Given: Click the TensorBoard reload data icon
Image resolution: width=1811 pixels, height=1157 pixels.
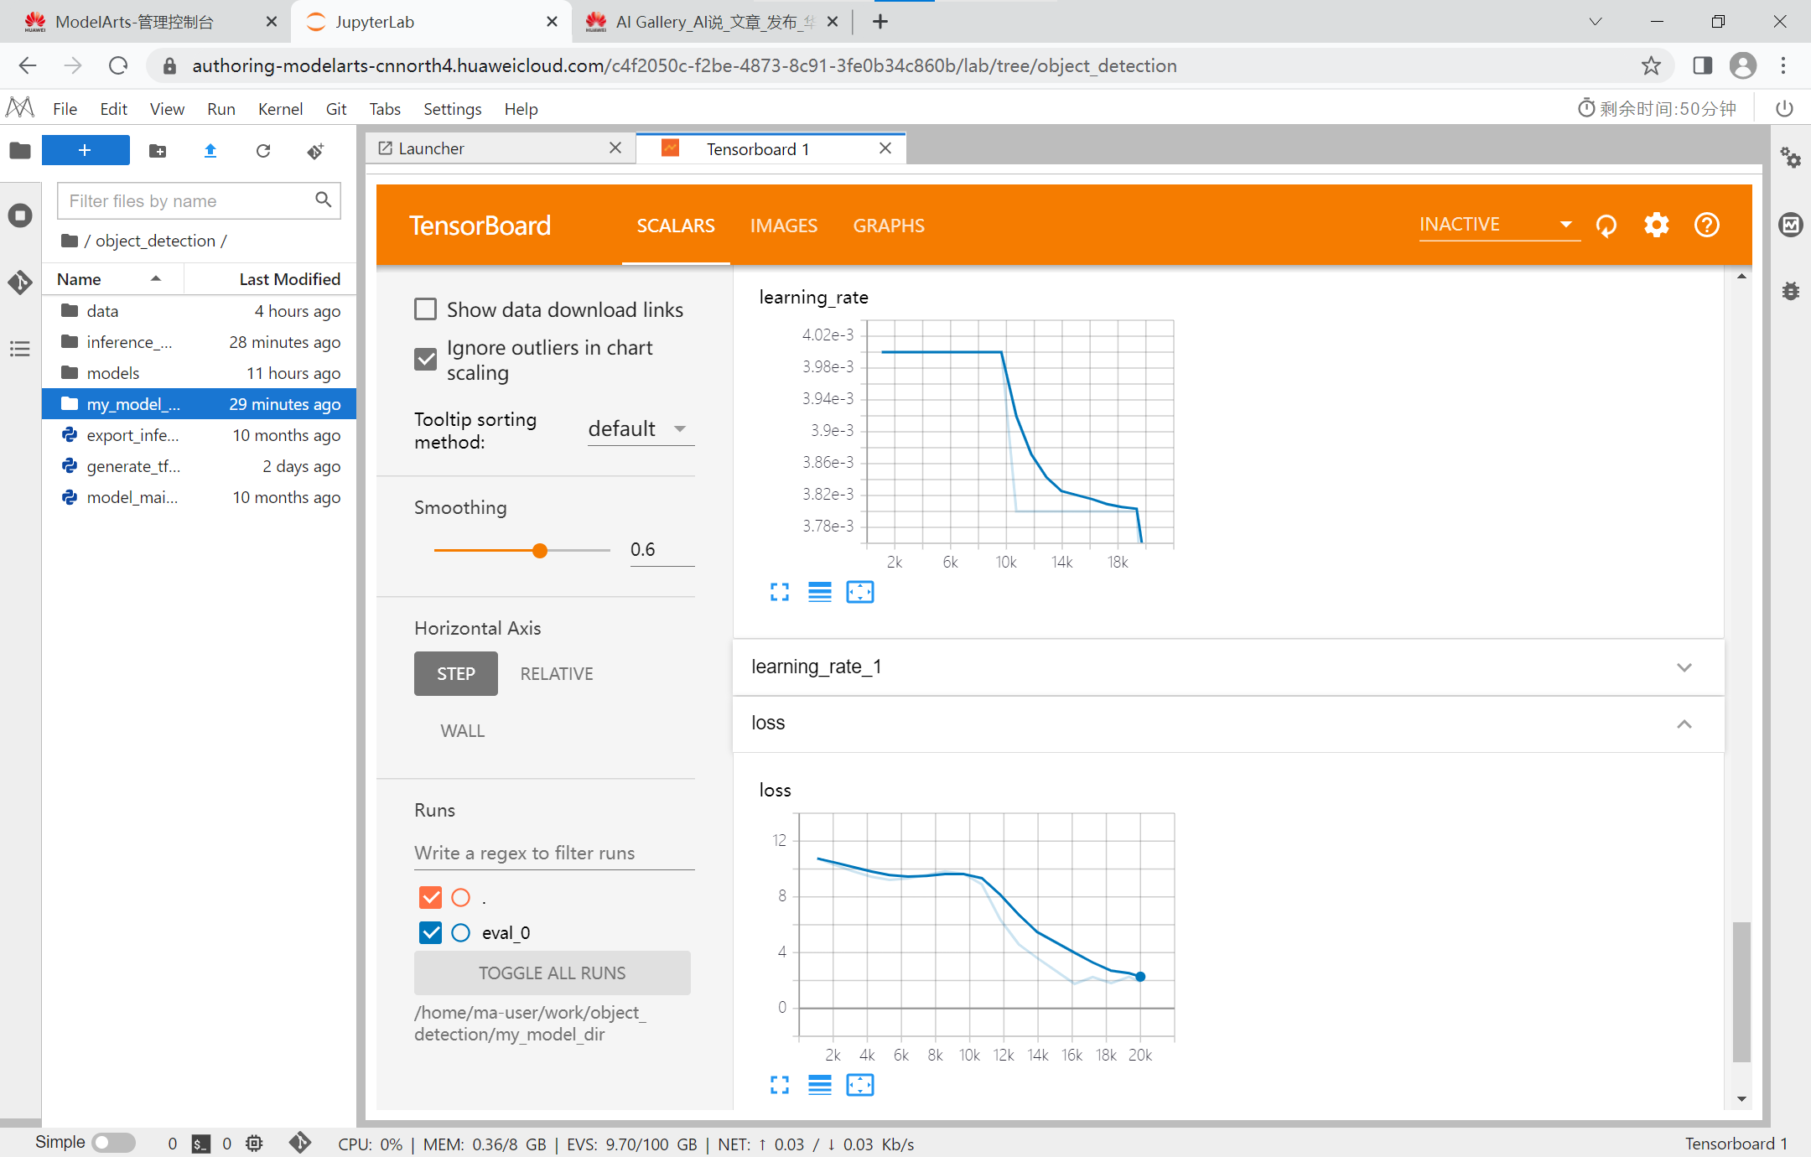Looking at the screenshot, I should 1606,226.
